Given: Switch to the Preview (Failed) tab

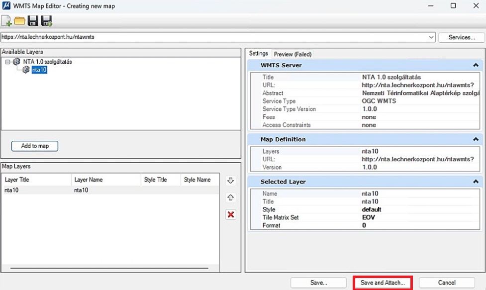Looking at the screenshot, I should coord(292,54).
